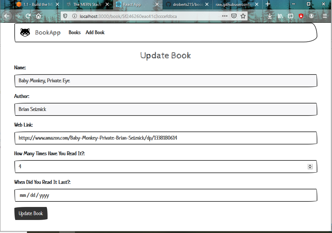Click the localhost address bar URL
The height and width of the screenshot is (233, 332).
tap(128, 16)
